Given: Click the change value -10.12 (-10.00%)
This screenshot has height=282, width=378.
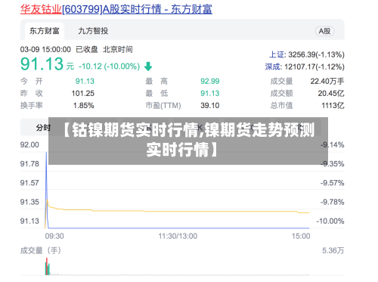Looking at the screenshot, I should coord(109,67).
